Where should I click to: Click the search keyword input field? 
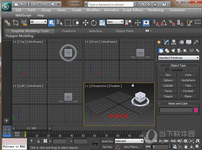click(x=111, y=5)
